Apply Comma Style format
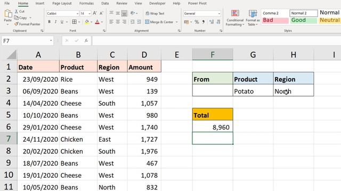This screenshot has width=341, height=191. click(x=204, y=22)
